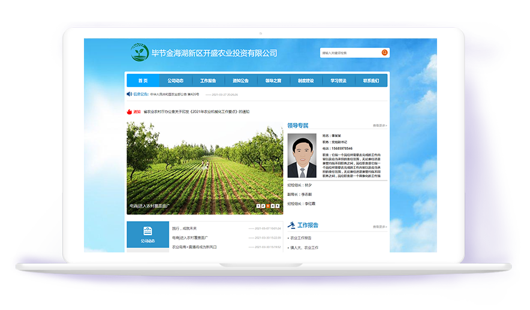The image size is (530, 310).
Task: Switch to the 制度建设 menu item
Action: click(x=306, y=80)
